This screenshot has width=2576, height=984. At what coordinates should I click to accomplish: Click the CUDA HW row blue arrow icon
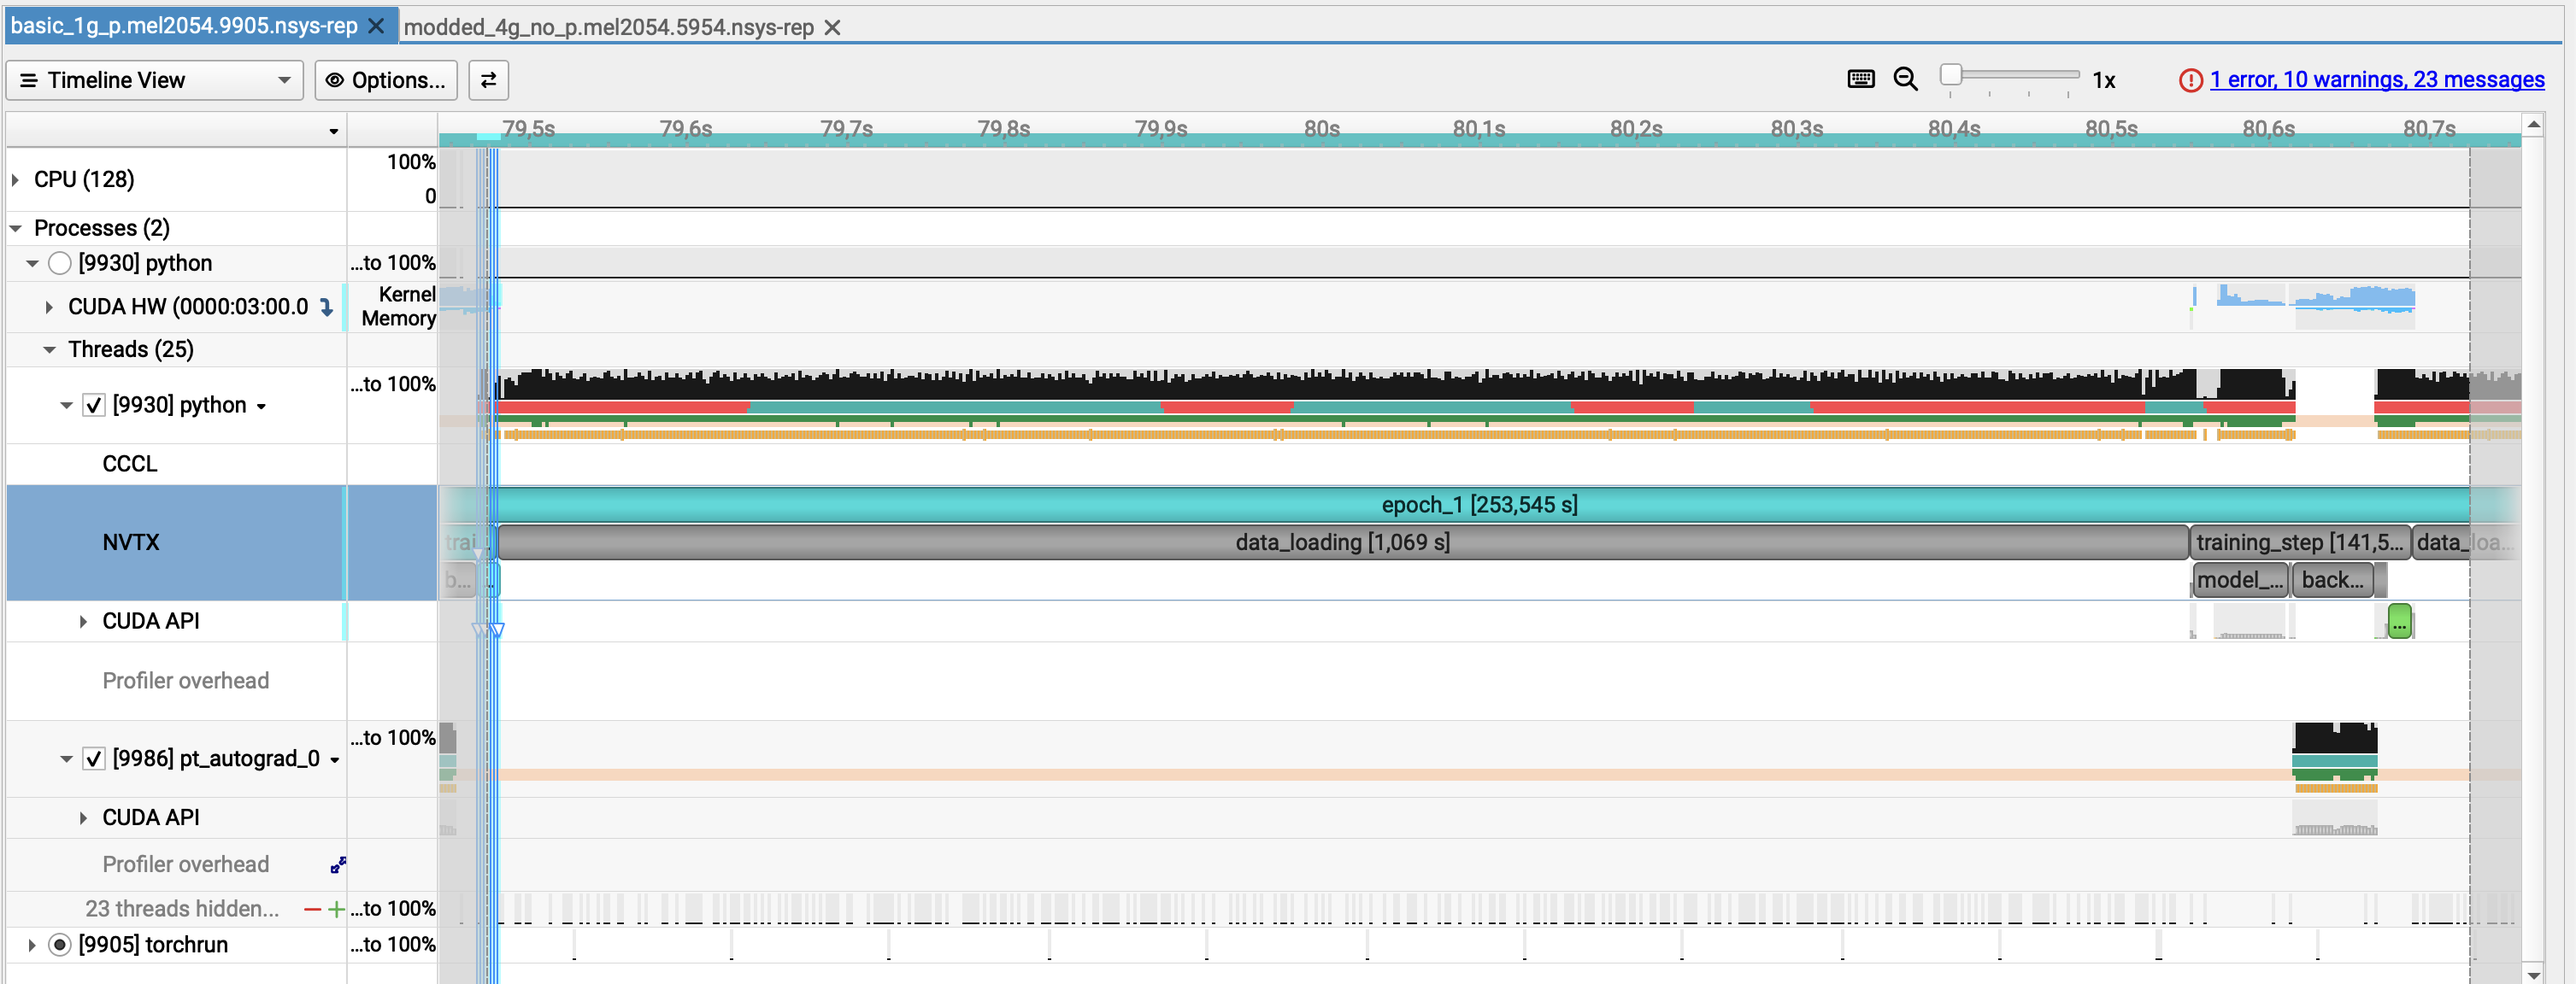point(326,307)
